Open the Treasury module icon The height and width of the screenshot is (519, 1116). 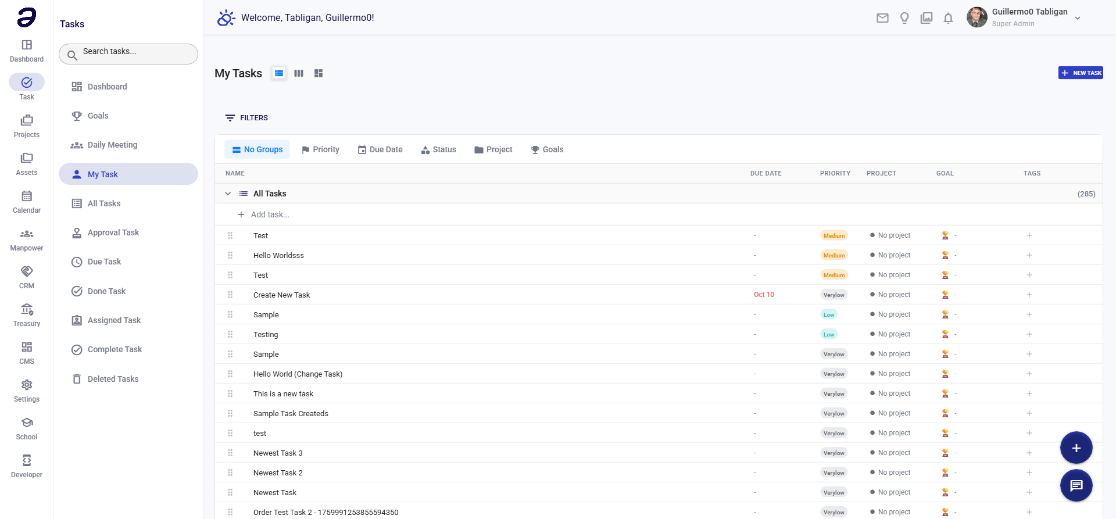click(27, 309)
